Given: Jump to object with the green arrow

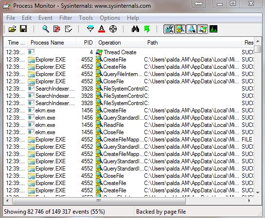Looking at the screenshot, I should pos(147,29).
